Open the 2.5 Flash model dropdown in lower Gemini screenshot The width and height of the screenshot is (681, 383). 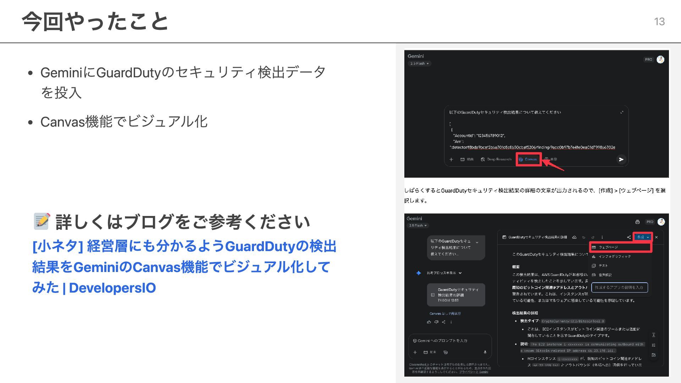pyautogui.click(x=418, y=226)
